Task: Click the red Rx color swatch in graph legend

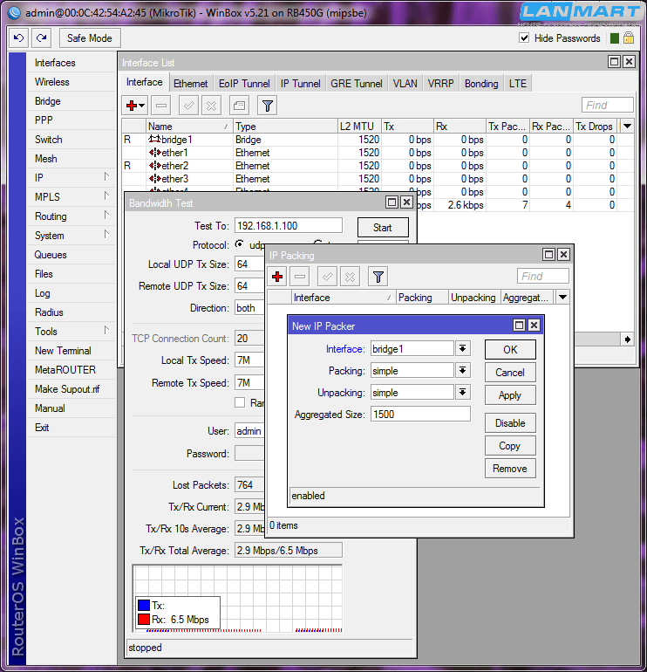Action: (144, 620)
